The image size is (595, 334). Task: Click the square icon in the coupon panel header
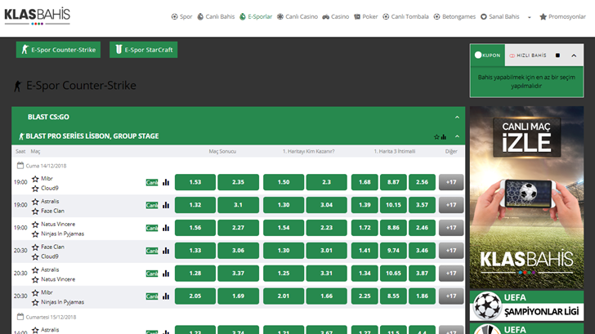(557, 56)
